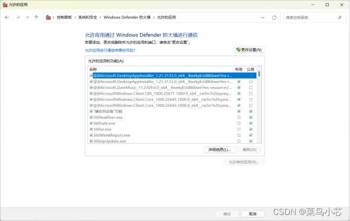The width and height of the screenshot is (350, 221).
Task: Open recent locations dropdown chevron
Action: (x=27, y=17)
